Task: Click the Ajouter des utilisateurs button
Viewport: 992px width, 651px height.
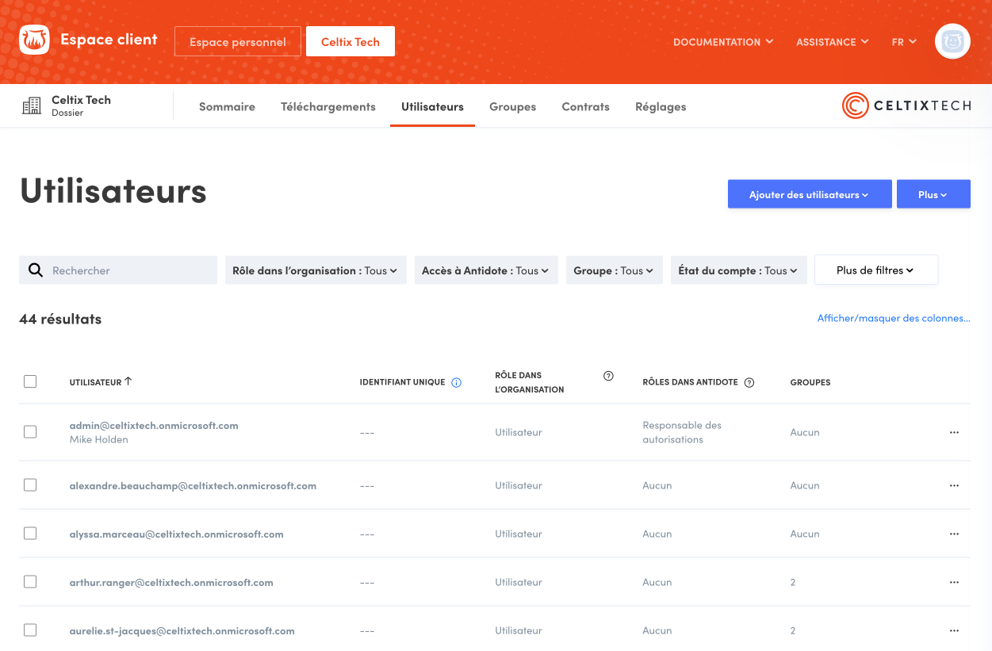Action: click(x=809, y=194)
